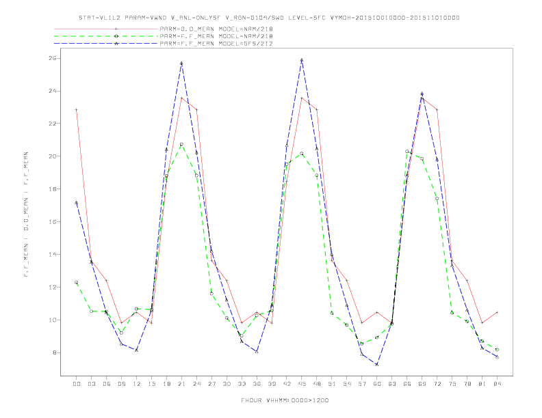Image resolution: width=542 pixels, height=418 pixels.
Task: Click blue GFS peak marker at hour 45
Action: point(302,60)
